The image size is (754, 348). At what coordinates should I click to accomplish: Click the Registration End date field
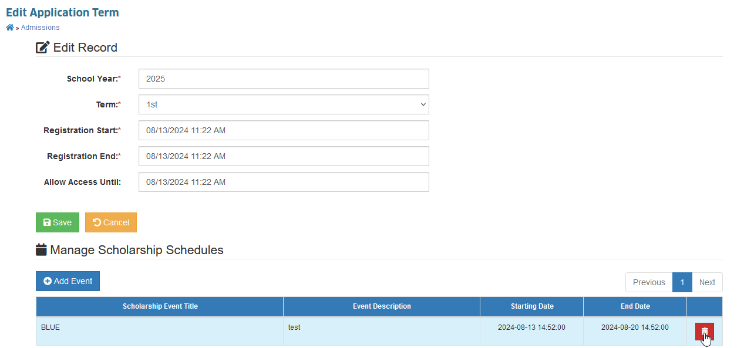coord(284,156)
